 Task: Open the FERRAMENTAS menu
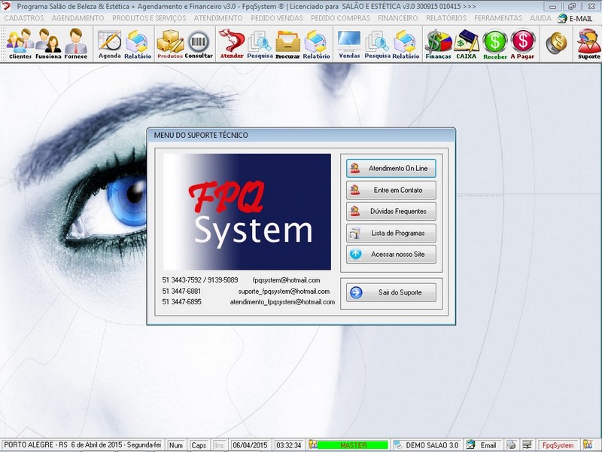pos(498,18)
